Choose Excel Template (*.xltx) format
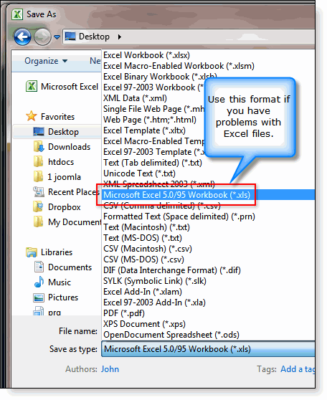 click(x=144, y=130)
